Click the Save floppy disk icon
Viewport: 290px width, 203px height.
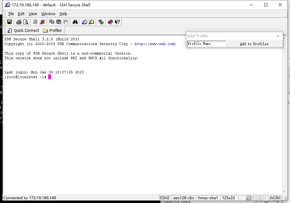(9, 22)
